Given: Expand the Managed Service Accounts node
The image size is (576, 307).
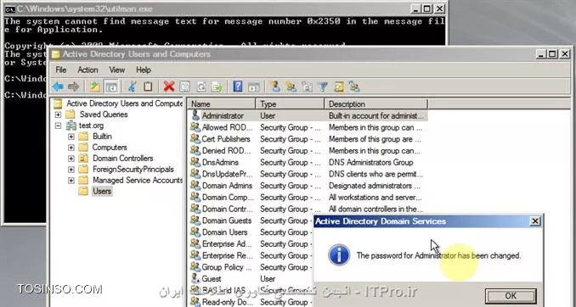Looking at the screenshot, I should point(71,181).
